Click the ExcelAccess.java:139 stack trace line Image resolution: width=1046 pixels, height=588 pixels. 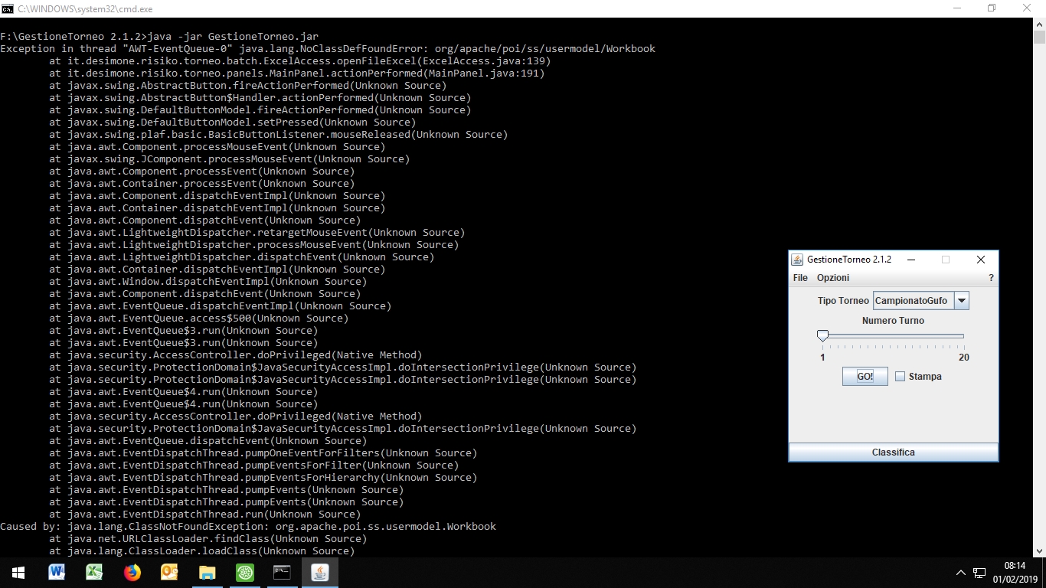point(300,60)
